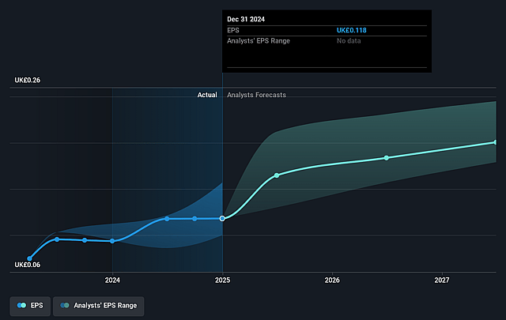Click the 2026 x-axis label
Viewport: 506px width, 320px height.
pyautogui.click(x=332, y=280)
